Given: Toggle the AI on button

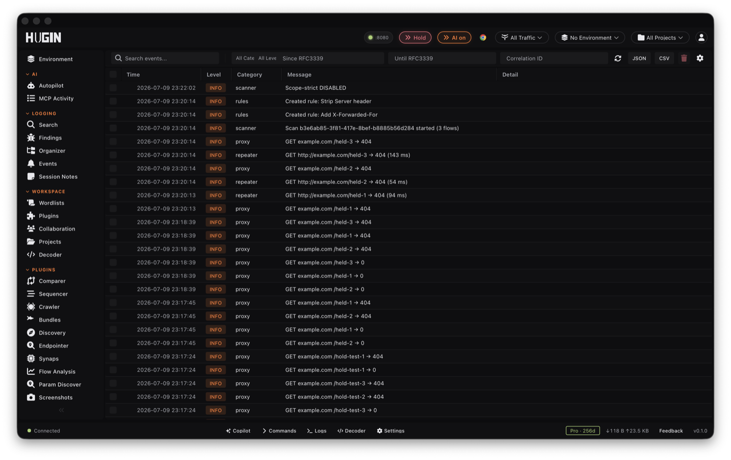Looking at the screenshot, I should 454,38.
